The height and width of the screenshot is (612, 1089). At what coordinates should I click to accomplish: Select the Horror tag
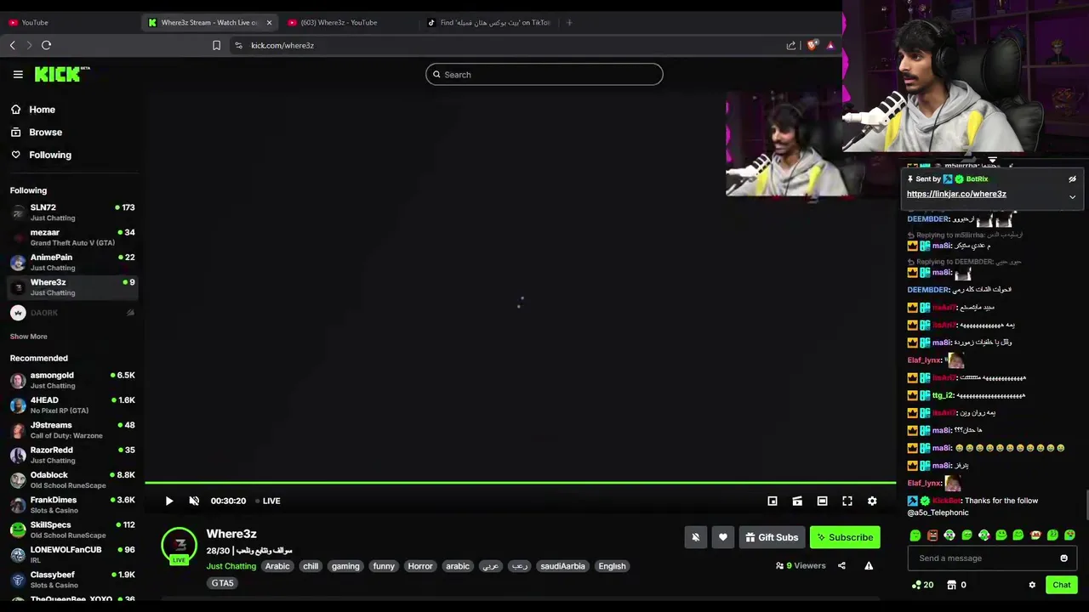tap(420, 566)
